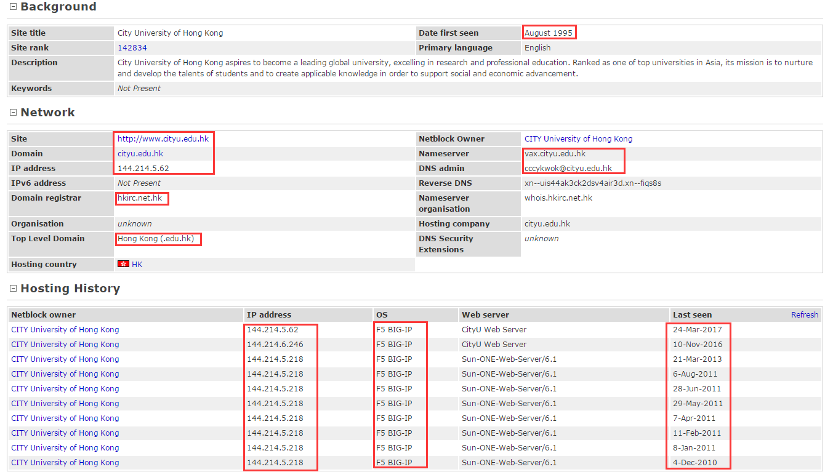Open the HK hosting country link
This screenshot has height=472, width=825.
pos(137,265)
